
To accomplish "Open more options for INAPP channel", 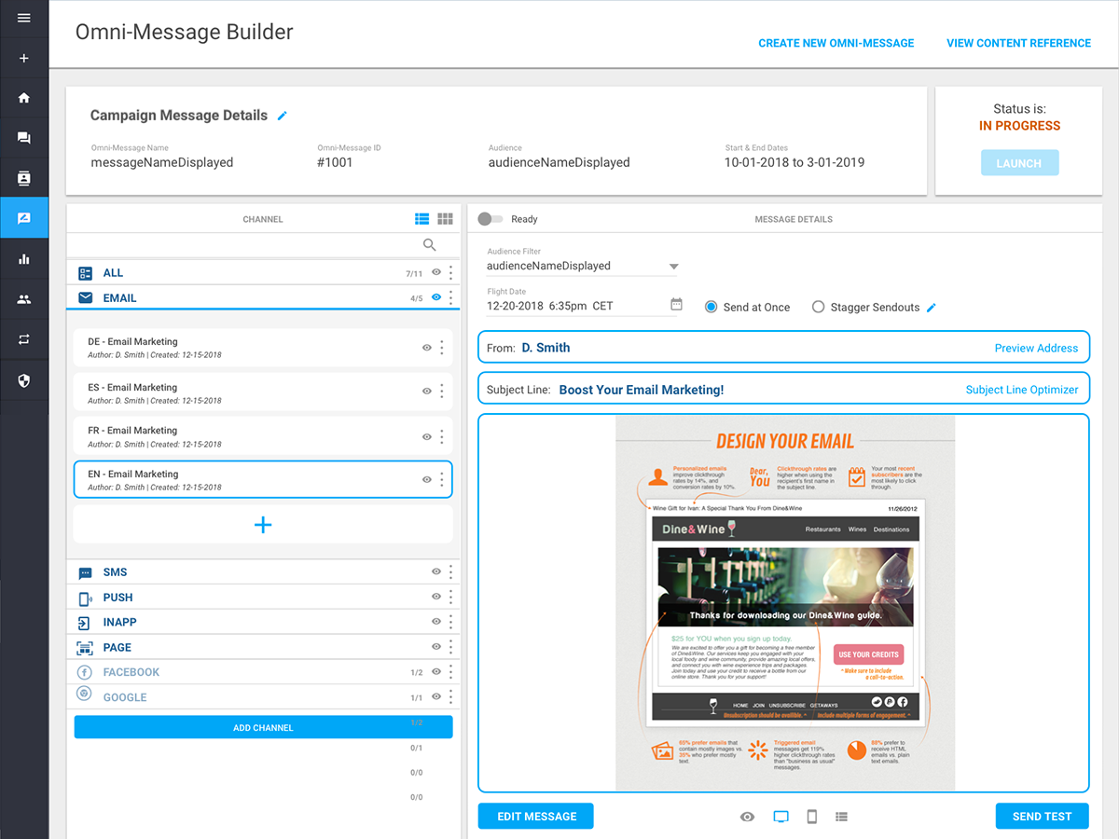I will (x=451, y=622).
